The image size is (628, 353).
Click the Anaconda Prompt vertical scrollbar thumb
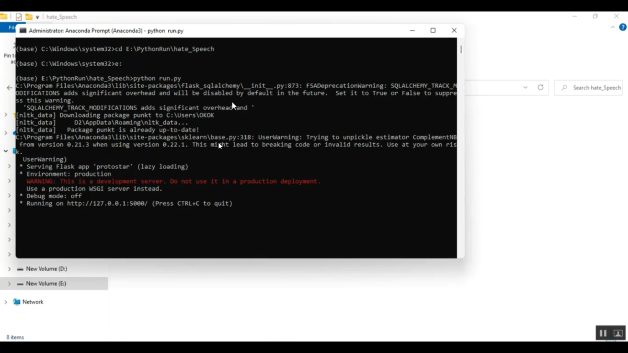point(461,49)
